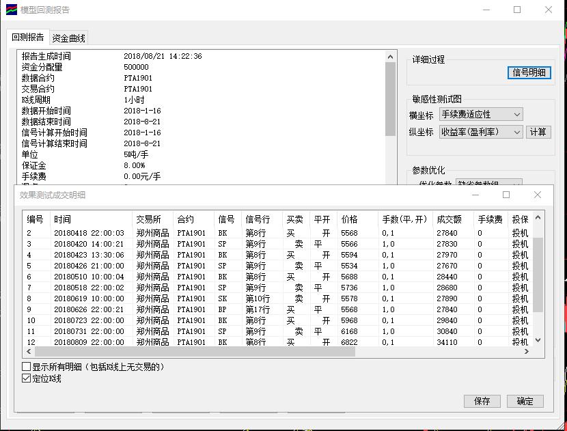Screen dimensions: 567x431
Task: Click the 手续费 column header
Action: click(x=490, y=219)
